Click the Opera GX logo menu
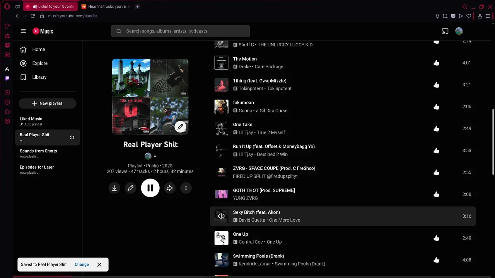This screenshot has width=495, height=278. coord(7,7)
